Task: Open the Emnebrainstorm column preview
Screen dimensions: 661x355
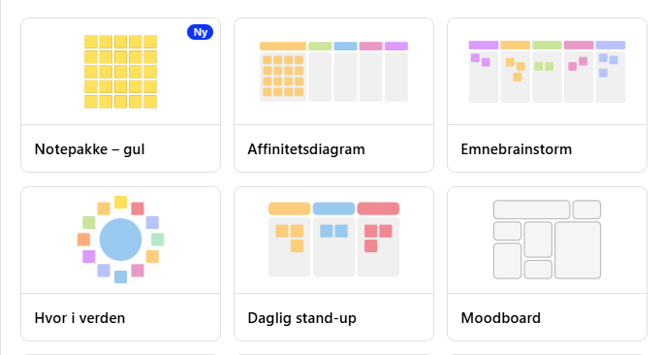Action: click(x=547, y=72)
